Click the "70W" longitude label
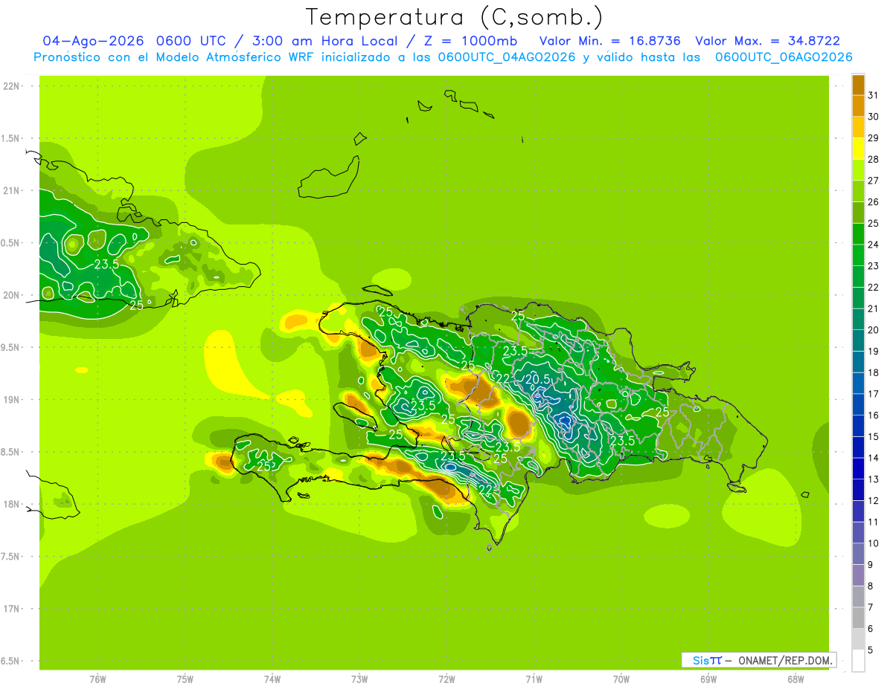This screenshot has width=893, height=689. click(x=621, y=679)
